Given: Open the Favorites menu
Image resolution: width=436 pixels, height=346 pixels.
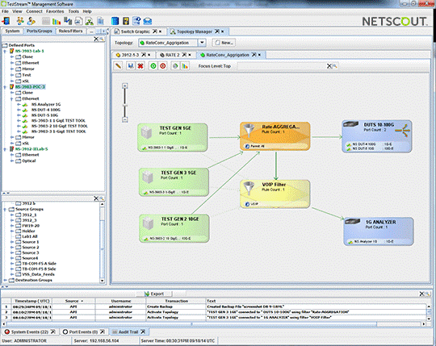Looking at the screenshot, I should point(55,11).
